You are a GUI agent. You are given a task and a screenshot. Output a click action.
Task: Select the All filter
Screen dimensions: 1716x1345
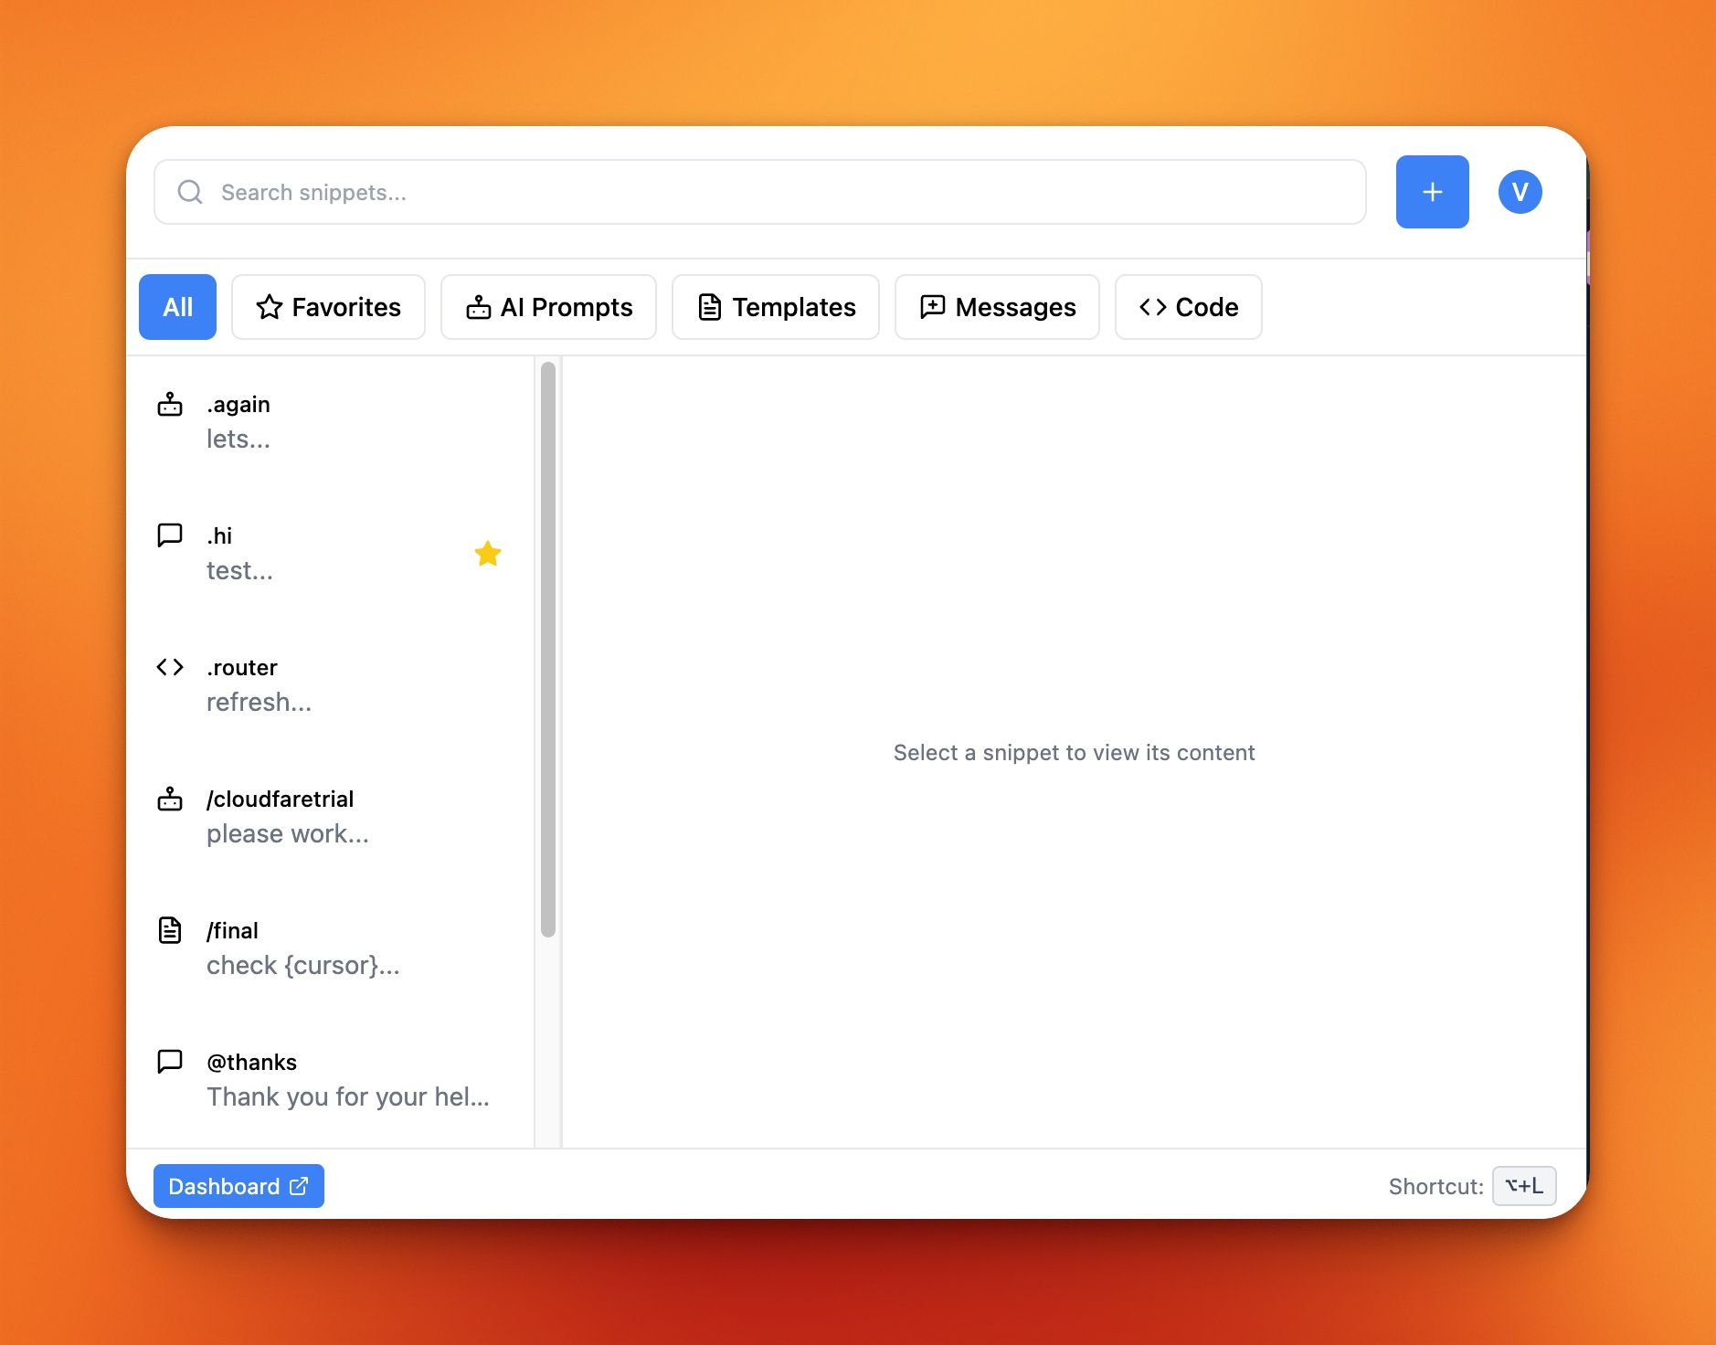point(177,307)
